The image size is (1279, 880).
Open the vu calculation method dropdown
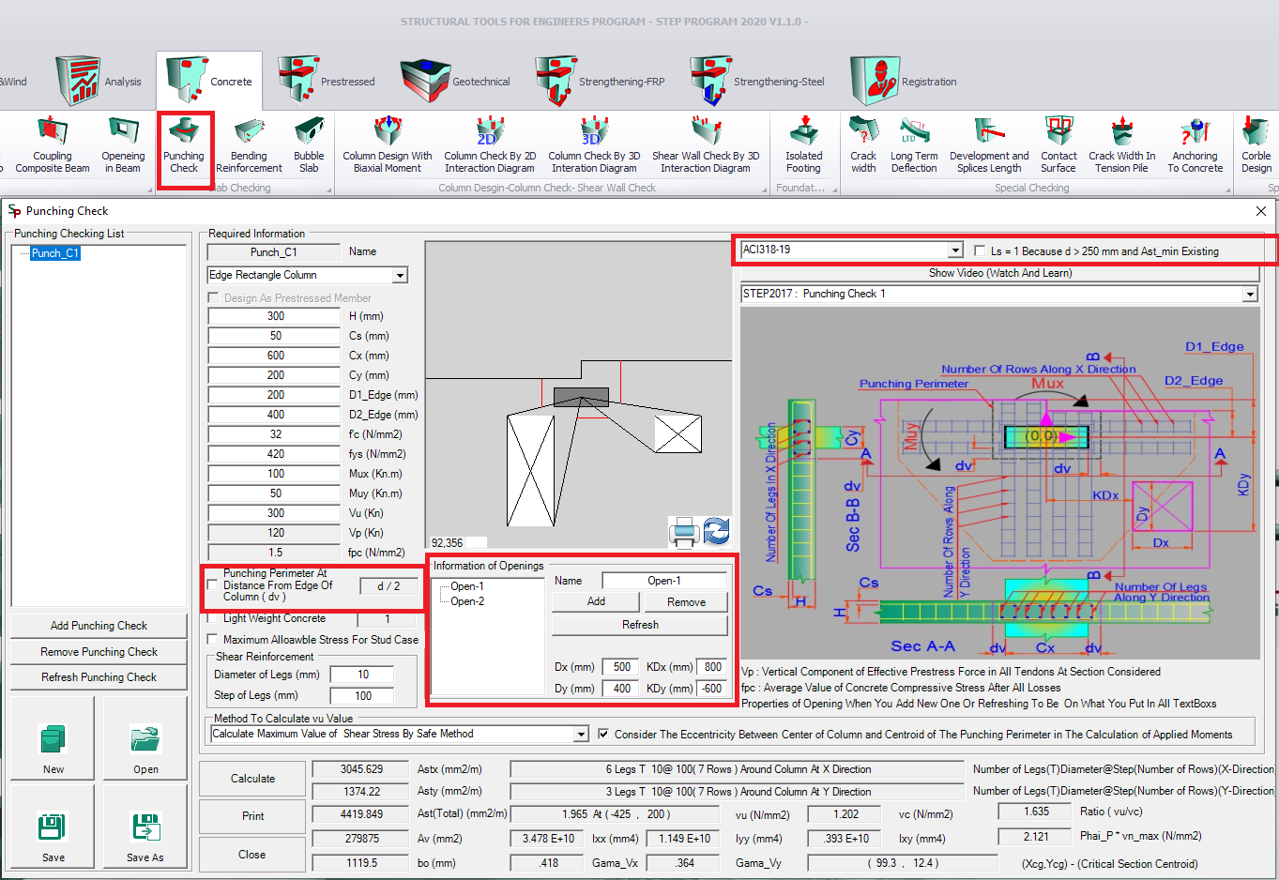581,734
